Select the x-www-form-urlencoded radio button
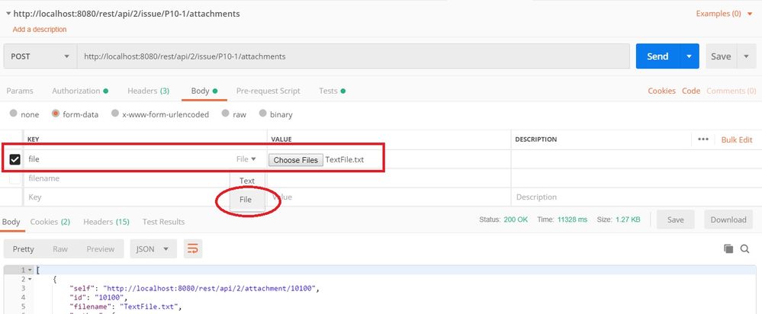Viewport: 762px width, 314px height. [114, 114]
